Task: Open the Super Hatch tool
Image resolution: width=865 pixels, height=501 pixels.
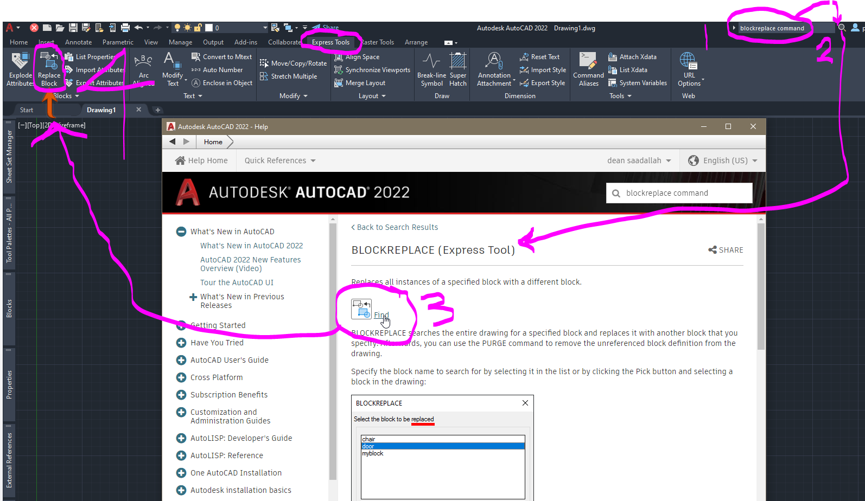Action: pos(458,69)
